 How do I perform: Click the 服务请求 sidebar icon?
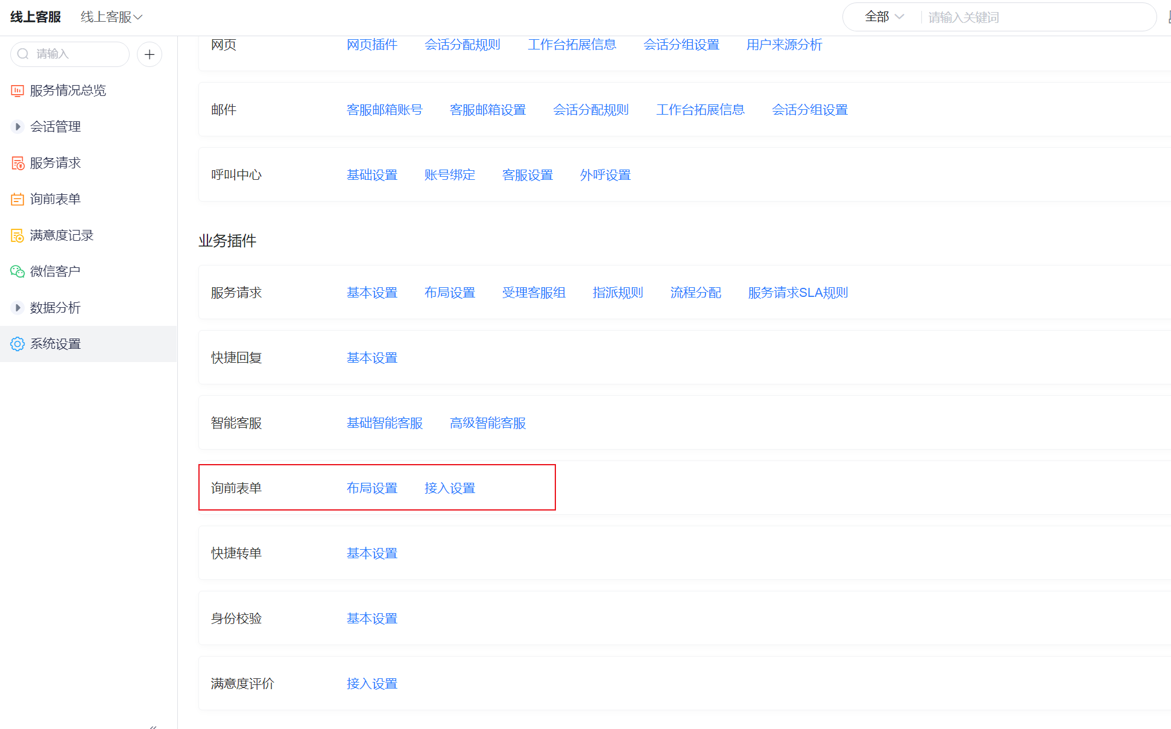click(17, 163)
